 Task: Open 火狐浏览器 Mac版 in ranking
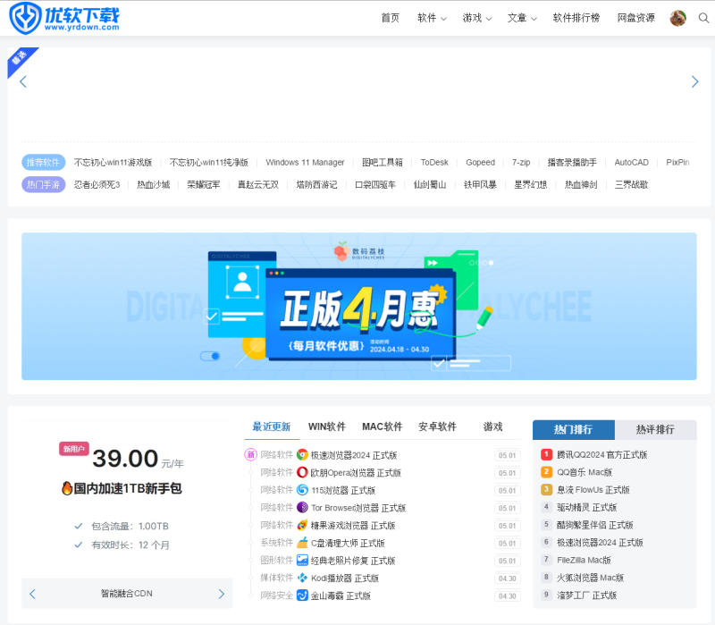click(x=590, y=578)
